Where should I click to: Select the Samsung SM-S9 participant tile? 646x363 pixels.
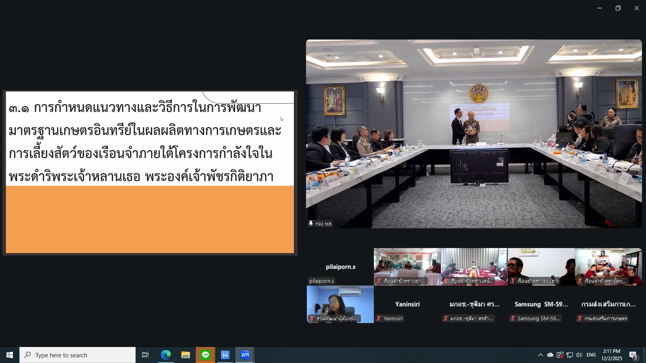[x=541, y=305]
